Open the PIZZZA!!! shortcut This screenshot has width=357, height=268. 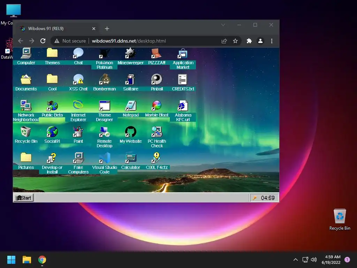pyautogui.click(x=157, y=57)
